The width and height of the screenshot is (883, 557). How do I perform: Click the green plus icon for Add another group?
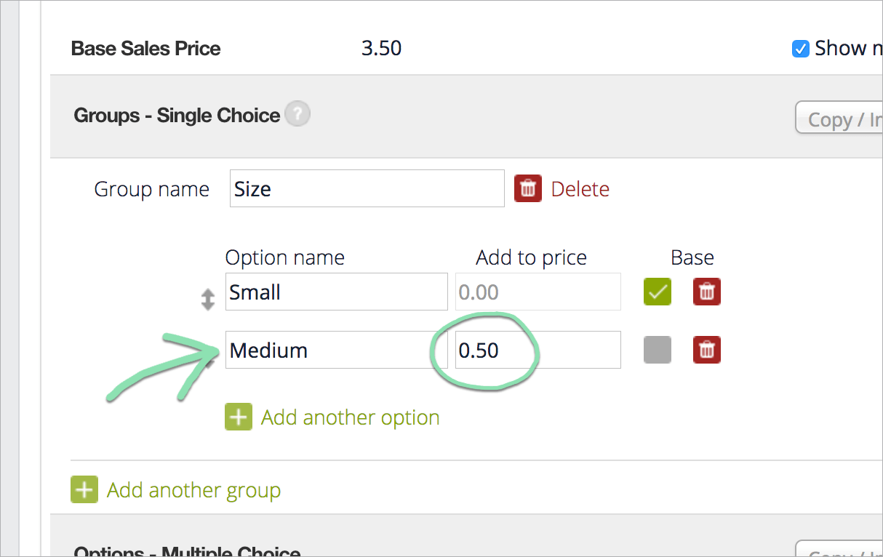(x=84, y=490)
